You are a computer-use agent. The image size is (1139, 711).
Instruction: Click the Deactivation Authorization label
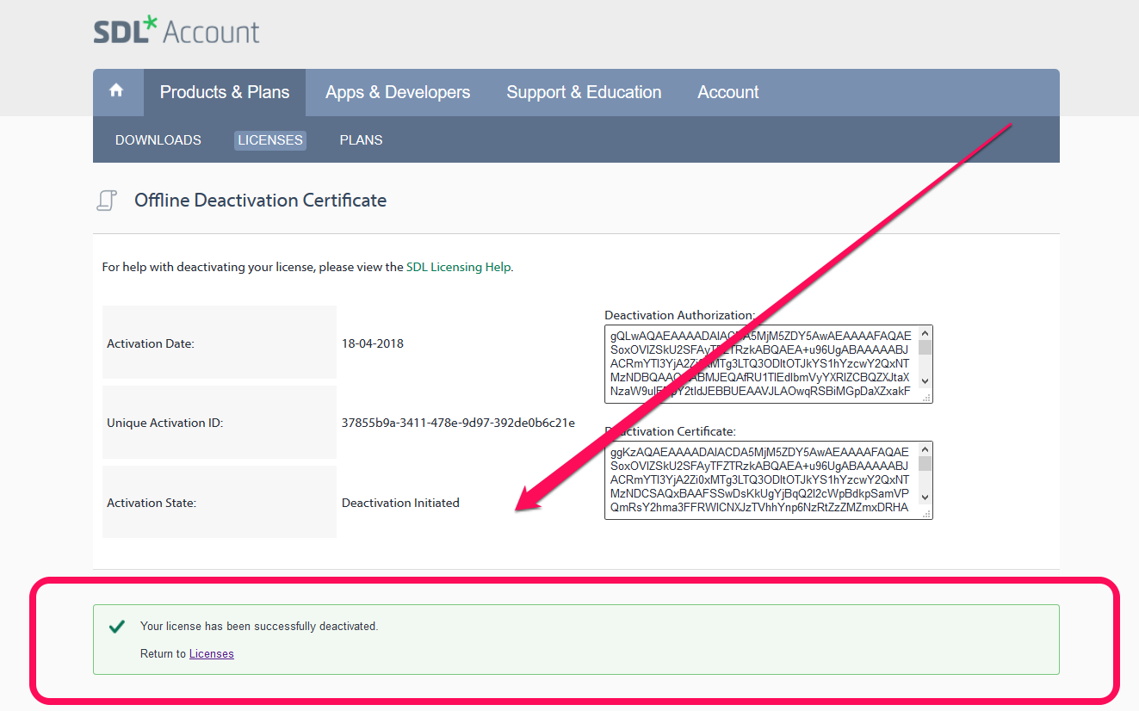pyautogui.click(x=680, y=316)
